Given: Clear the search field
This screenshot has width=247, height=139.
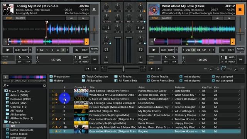Looking at the screenshot, I should [x=44, y=86].
